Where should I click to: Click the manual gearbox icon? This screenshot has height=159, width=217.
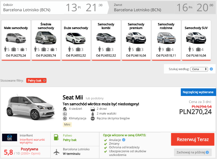[93, 118]
